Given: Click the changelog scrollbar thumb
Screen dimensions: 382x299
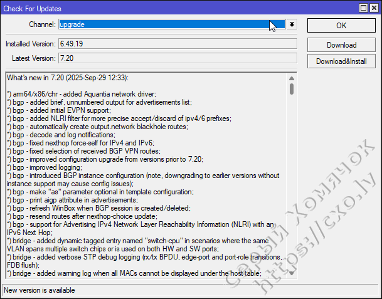Looking at the screenshot, I should pos(292,89).
